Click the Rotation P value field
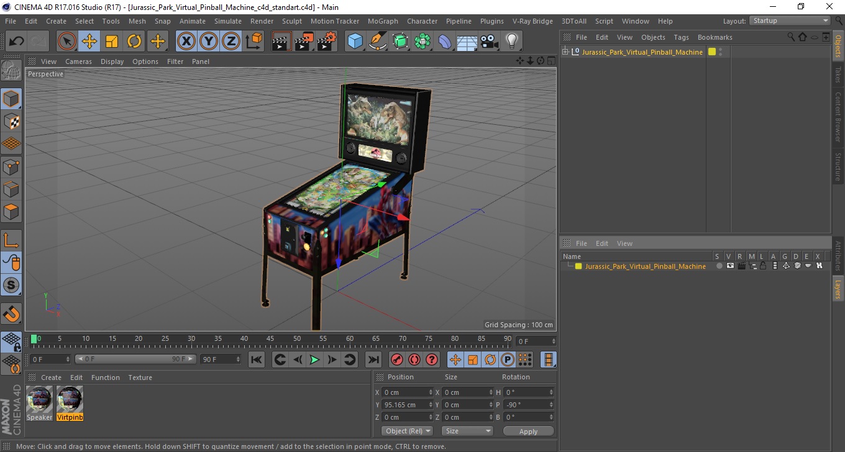Image resolution: width=845 pixels, height=452 pixels. click(x=528, y=405)
